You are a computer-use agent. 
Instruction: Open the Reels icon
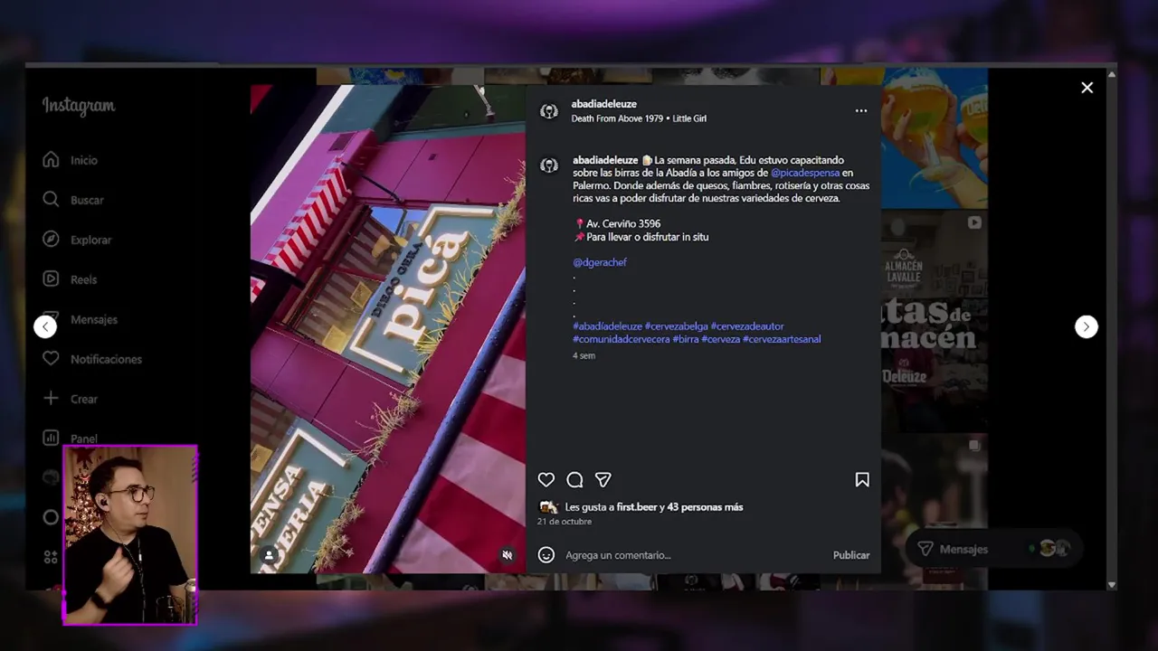[51, 279]
